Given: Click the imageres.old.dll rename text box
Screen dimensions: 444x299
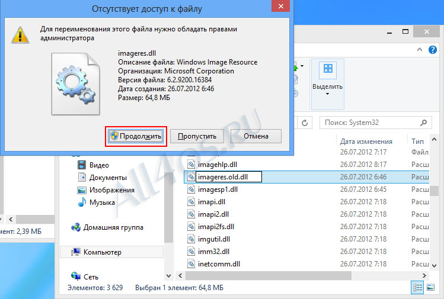Looking at the screenshot, I should 228,177.
